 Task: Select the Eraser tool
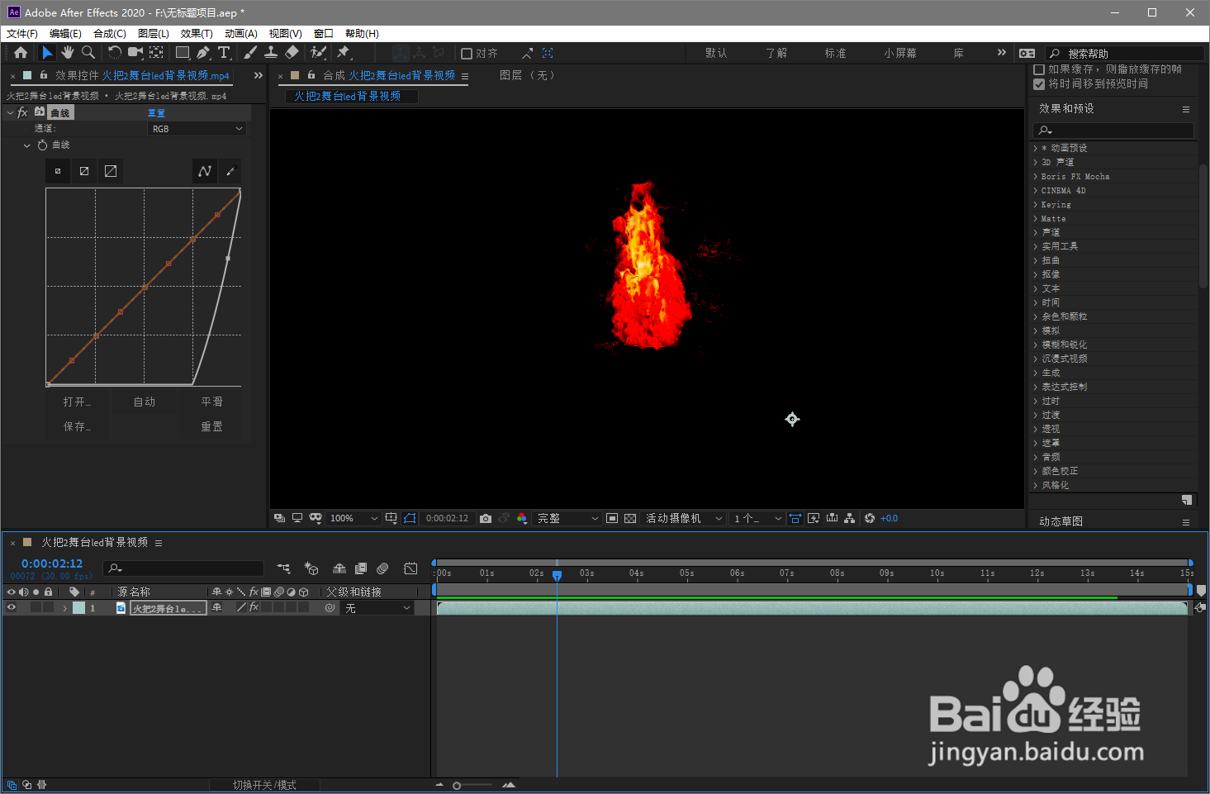[x=292, y=53]
